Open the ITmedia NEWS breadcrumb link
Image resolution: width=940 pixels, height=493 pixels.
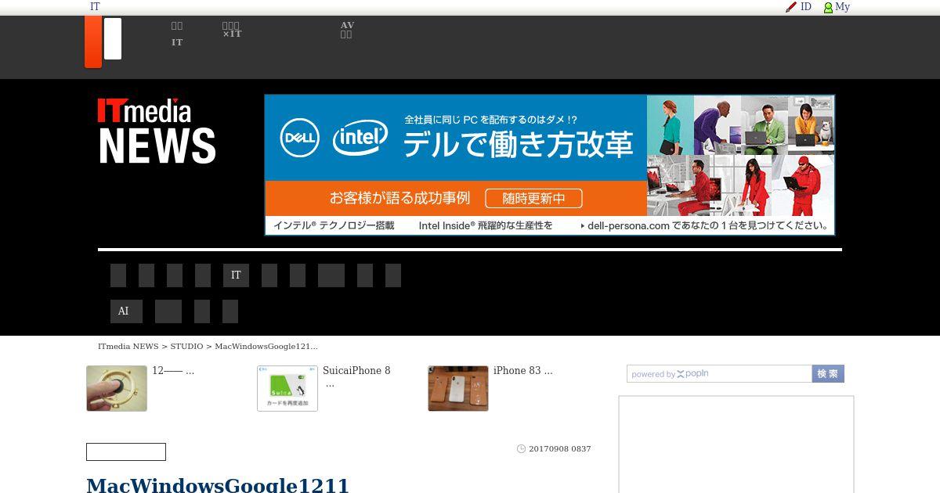(x=128, y=346)
